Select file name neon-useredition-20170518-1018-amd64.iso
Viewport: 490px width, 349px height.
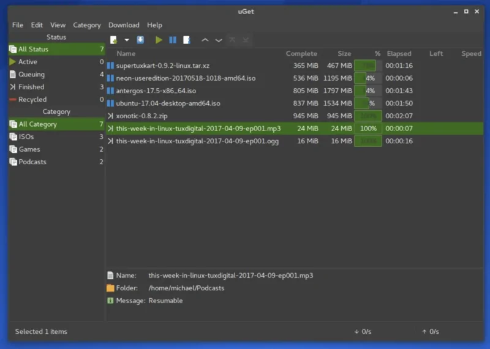coord(186,78)
